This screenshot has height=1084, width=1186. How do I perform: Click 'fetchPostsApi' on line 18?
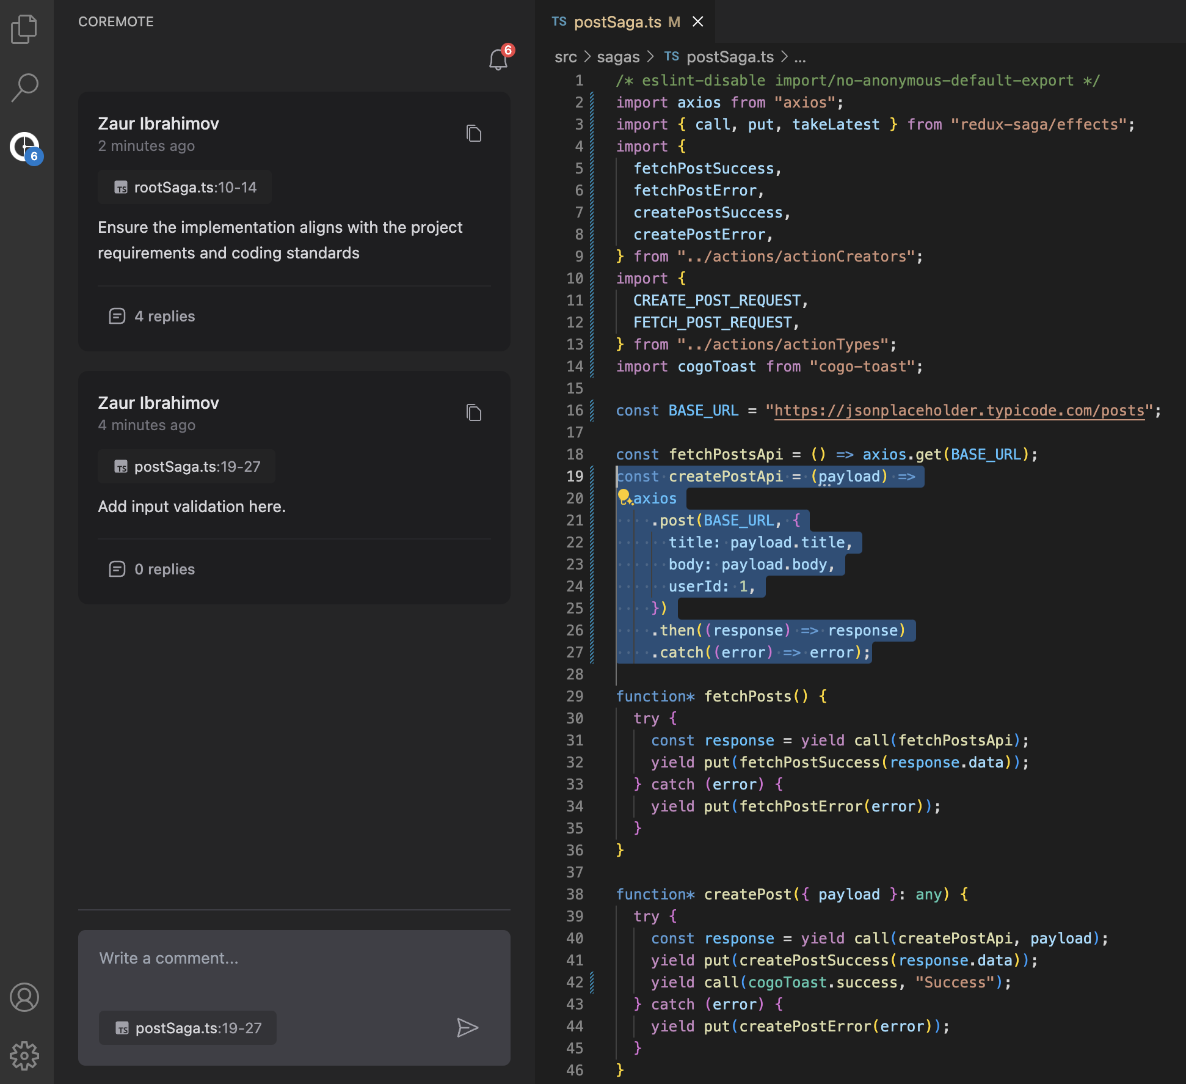[726, 455]
